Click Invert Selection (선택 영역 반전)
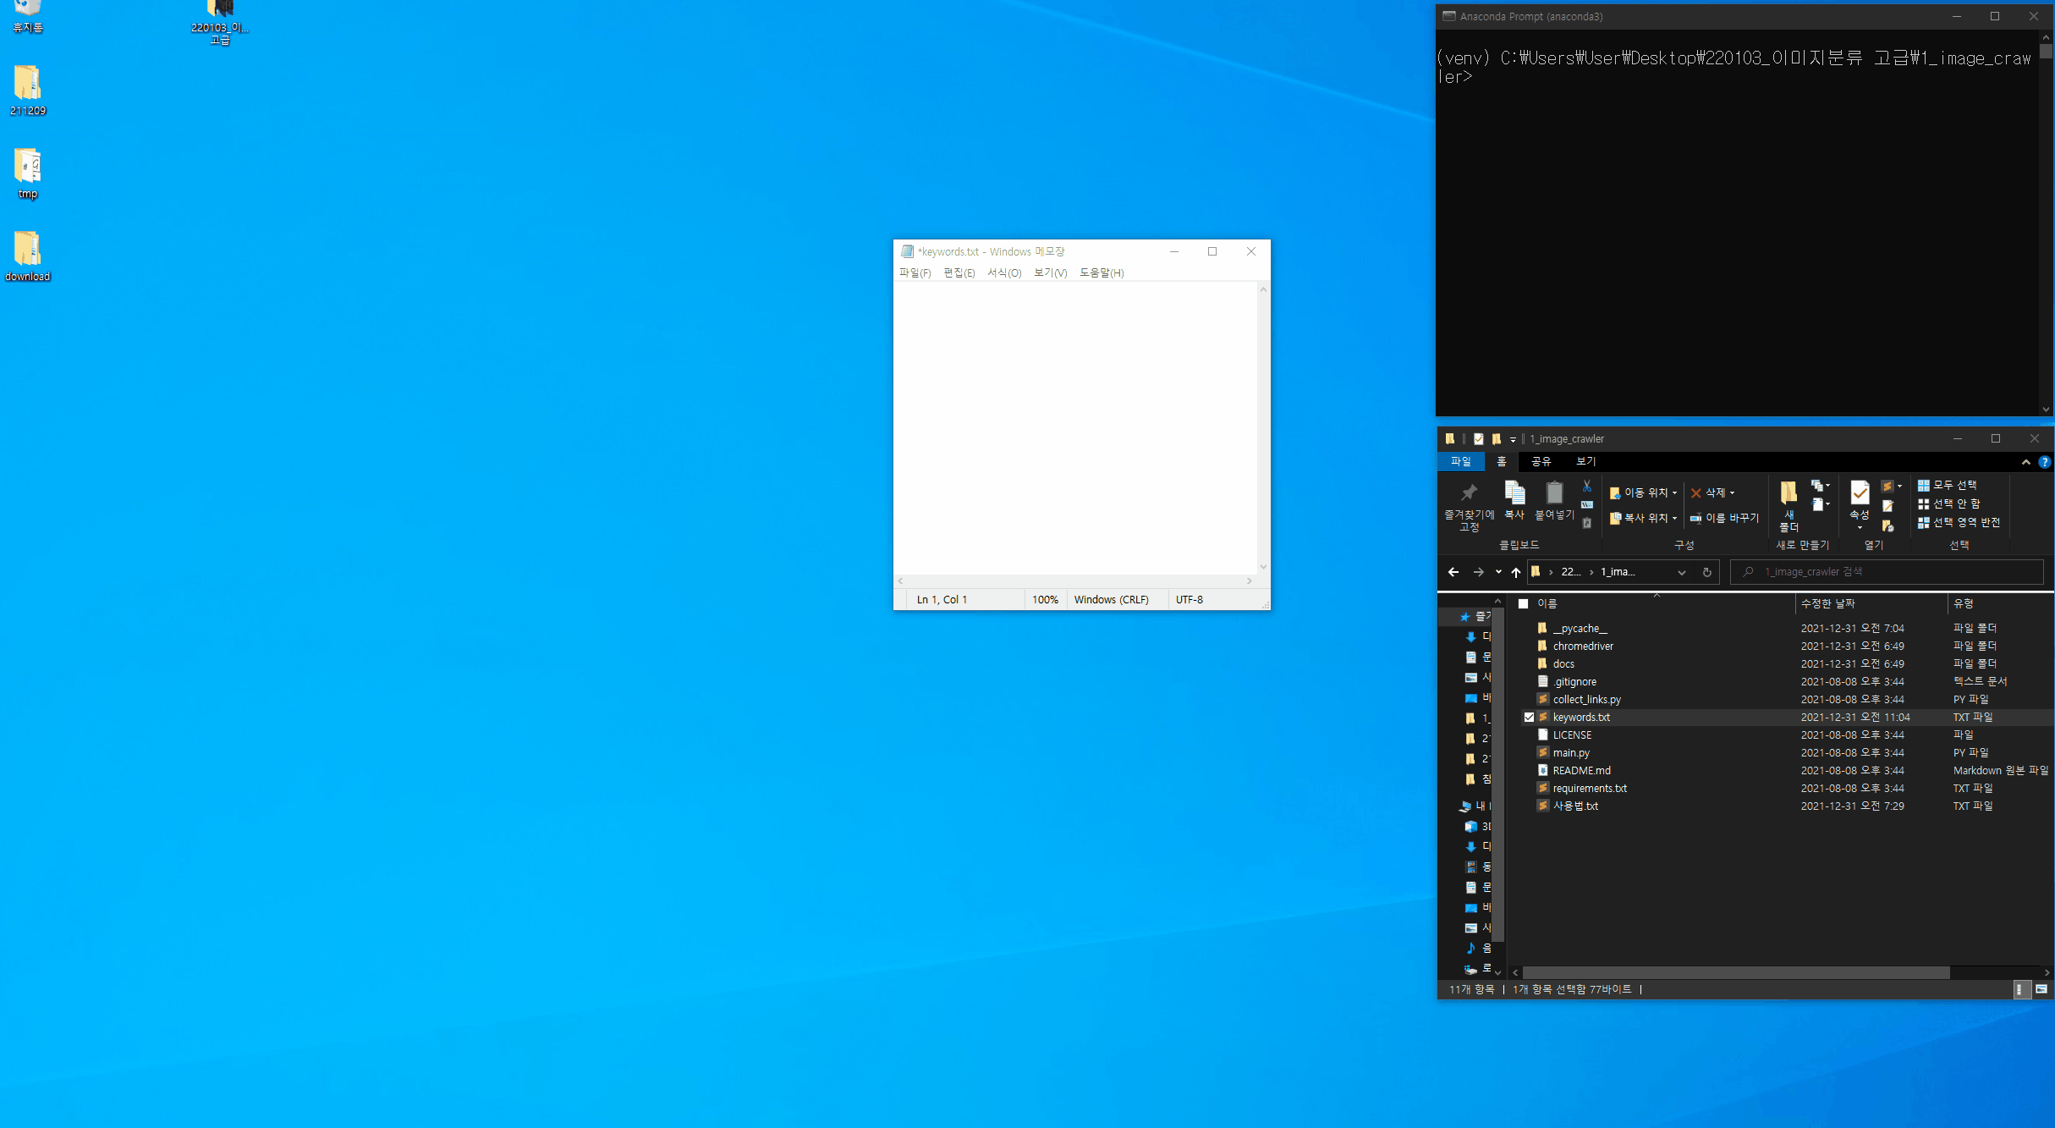The height and width of the screenshot is (1128, 2055). click(1959, 523)
